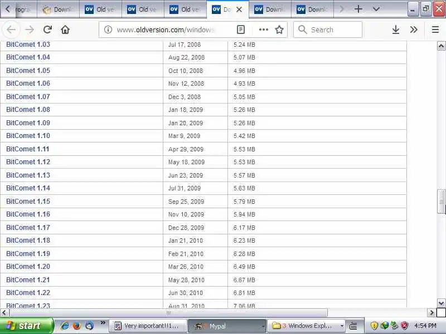
Task: Open BitComet 1.05 link
Action: point(28,71)
